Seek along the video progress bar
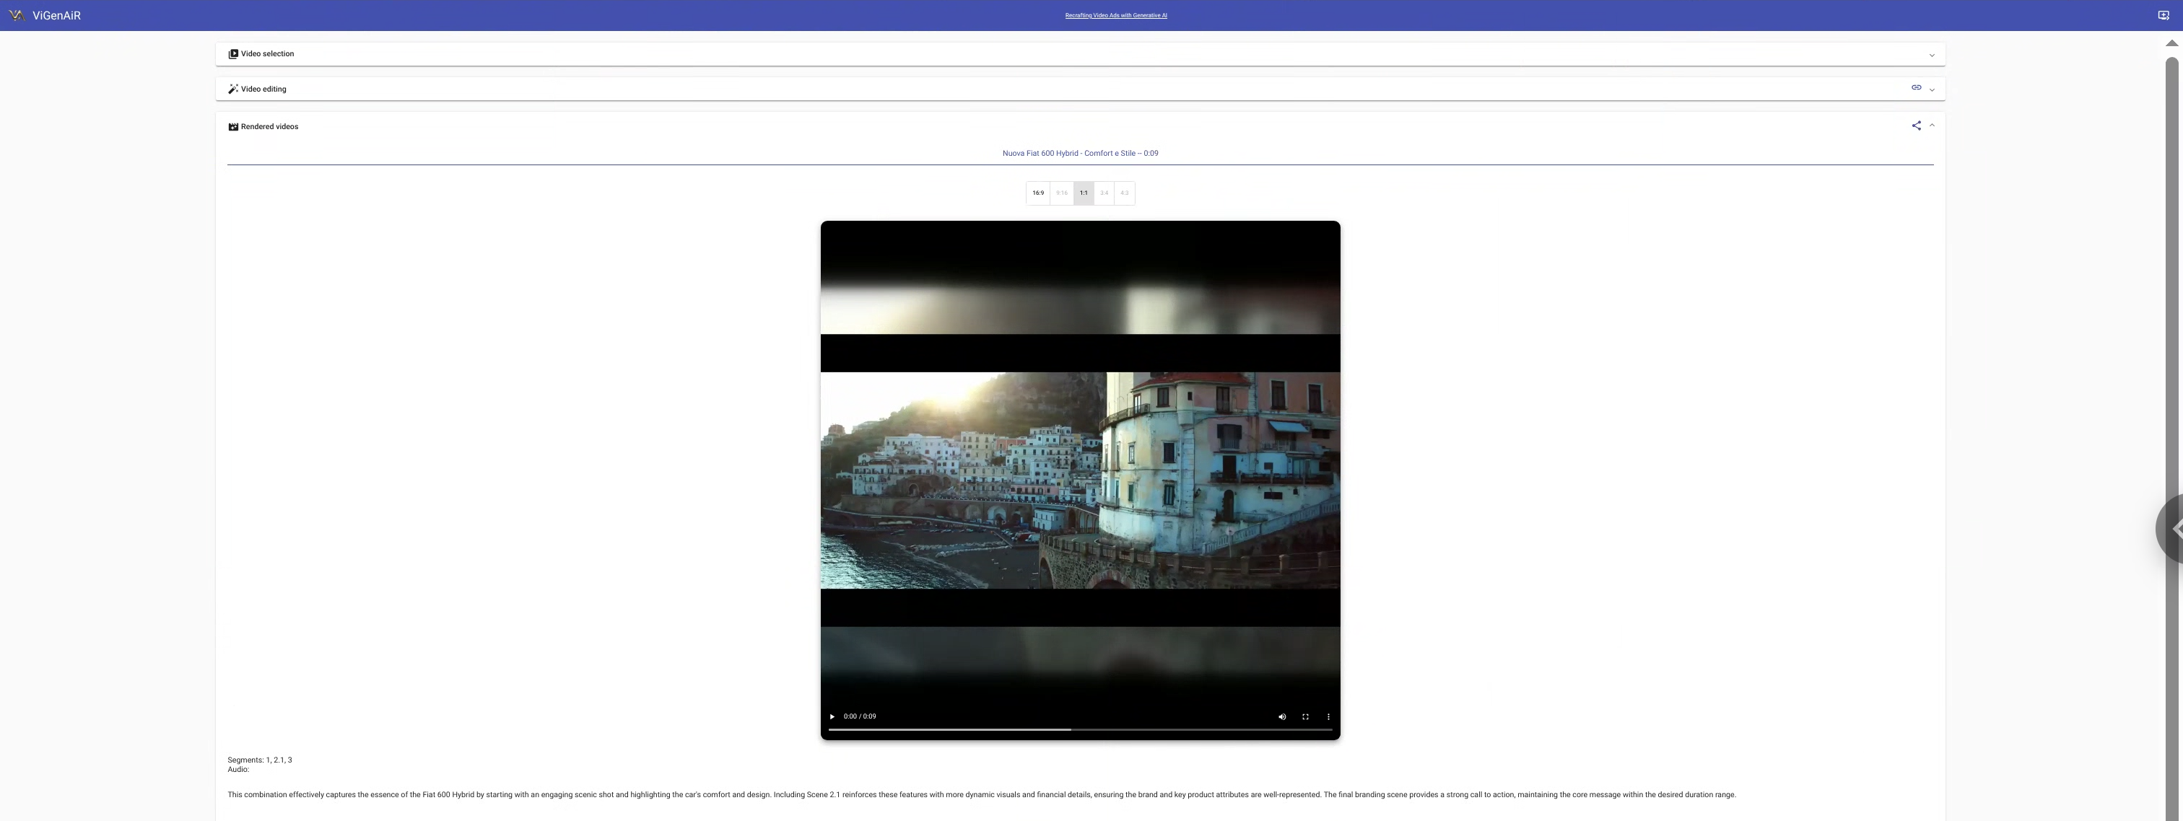 coord(1080,729)
